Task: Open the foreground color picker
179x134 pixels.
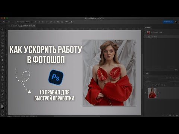Action: [x=2, y=106]
